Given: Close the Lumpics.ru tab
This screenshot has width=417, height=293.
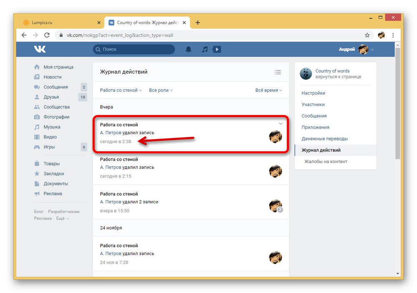Looking at the screenshot, I should pos(99,23).
